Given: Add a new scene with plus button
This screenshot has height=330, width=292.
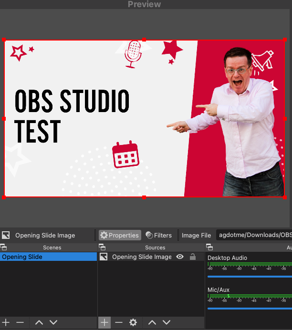Looking at the screenshot, I should 6,322.
